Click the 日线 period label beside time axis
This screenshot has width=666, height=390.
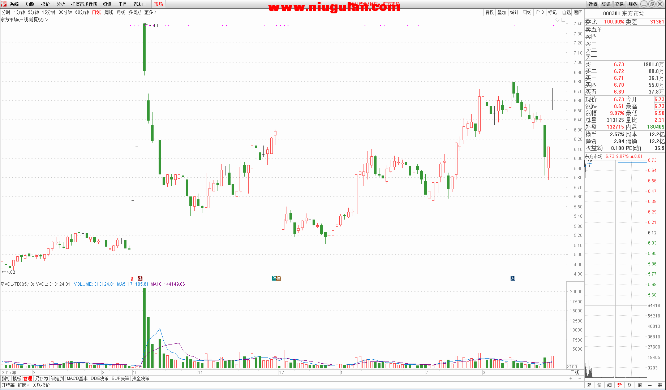[x=575, y=372]
